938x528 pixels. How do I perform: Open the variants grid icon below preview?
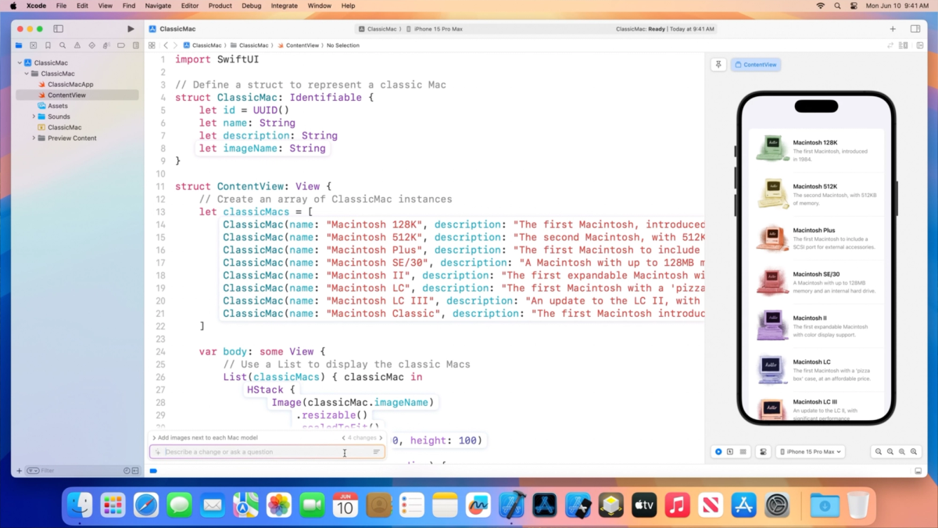(742, 451)
